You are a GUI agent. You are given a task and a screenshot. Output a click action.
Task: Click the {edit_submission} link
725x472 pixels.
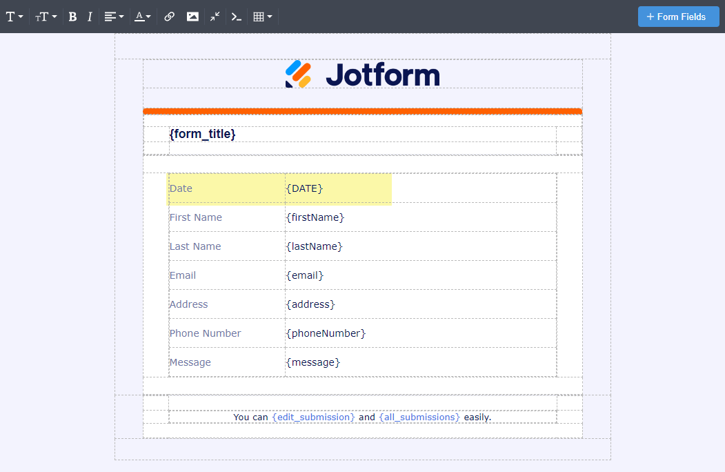tap(313, 417)
